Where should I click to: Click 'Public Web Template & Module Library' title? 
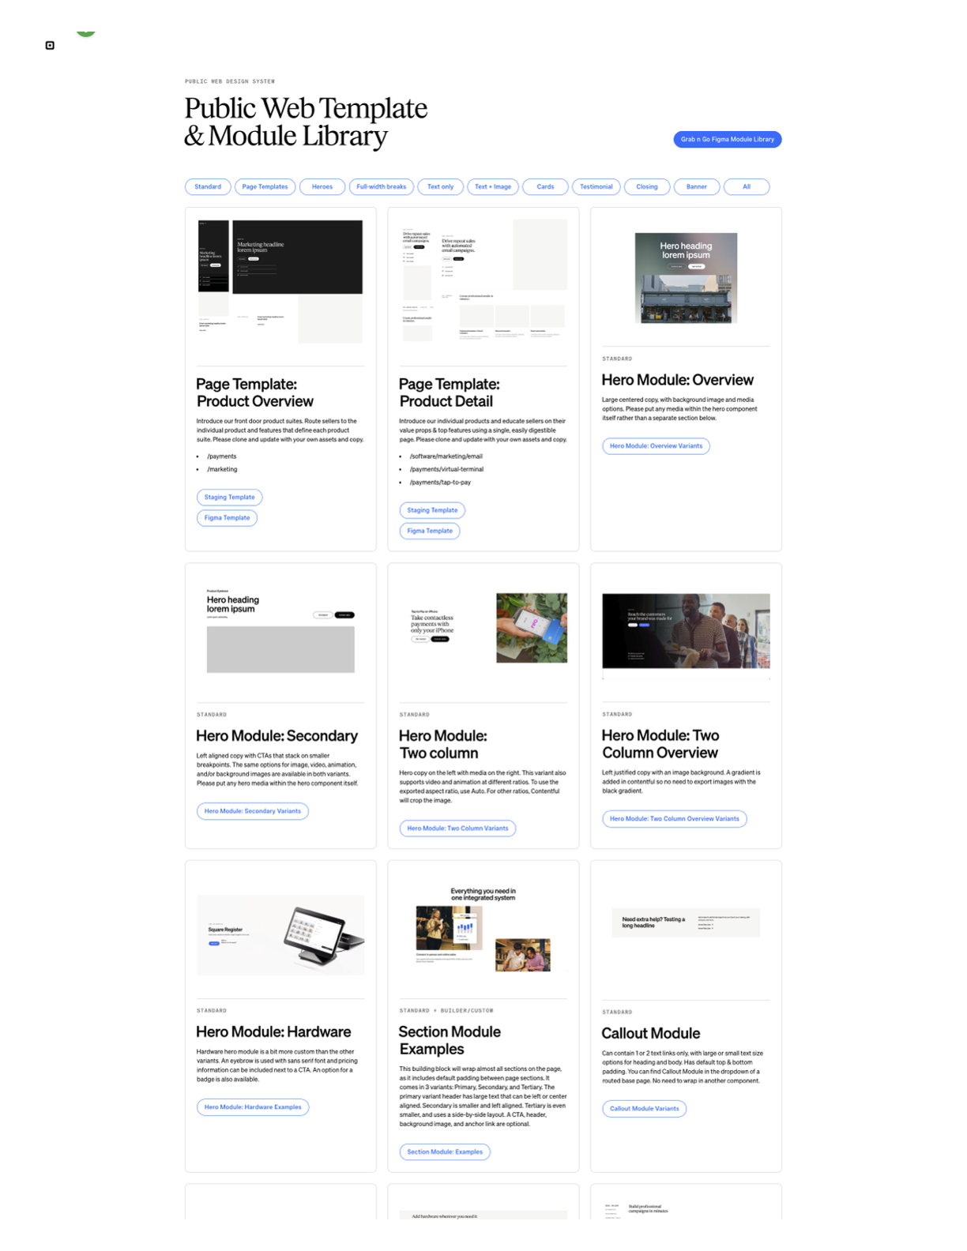[306, 122]
